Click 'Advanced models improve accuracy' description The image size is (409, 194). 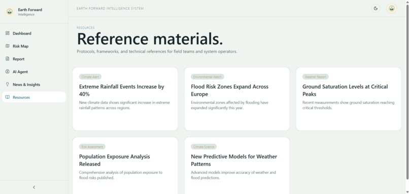[233, 175]
